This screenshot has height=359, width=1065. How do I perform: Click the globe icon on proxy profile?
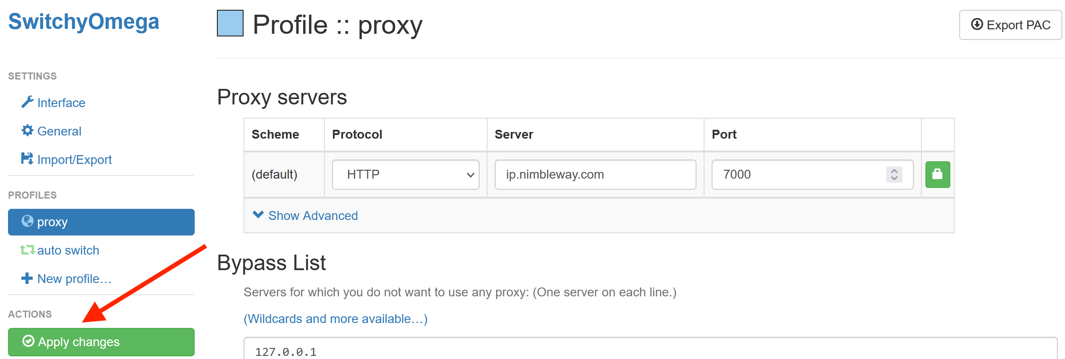(x=28, y=221)
